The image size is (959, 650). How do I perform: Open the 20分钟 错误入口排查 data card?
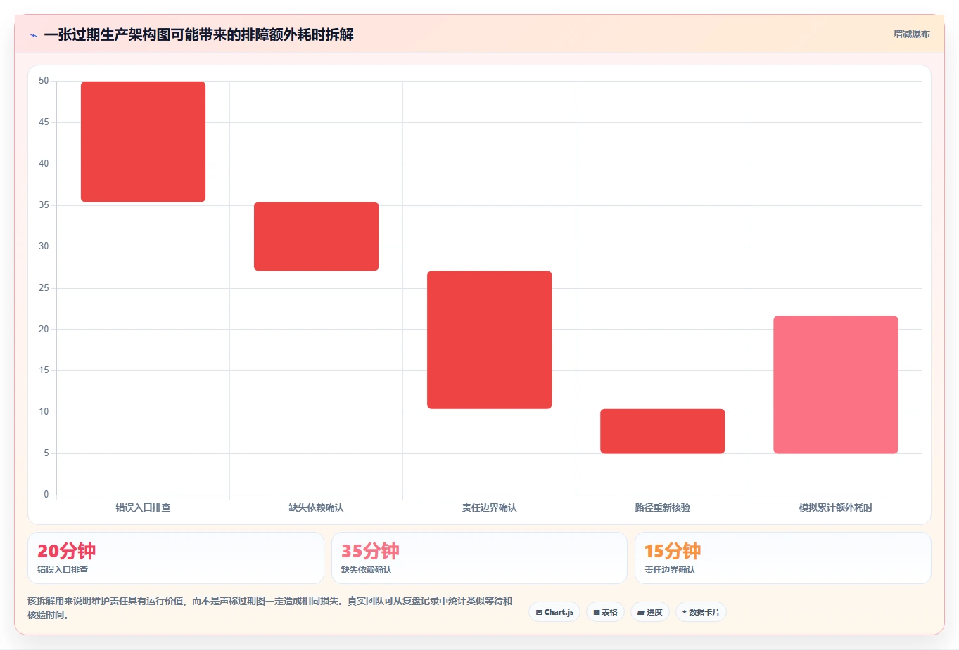(x=176, y=558)
